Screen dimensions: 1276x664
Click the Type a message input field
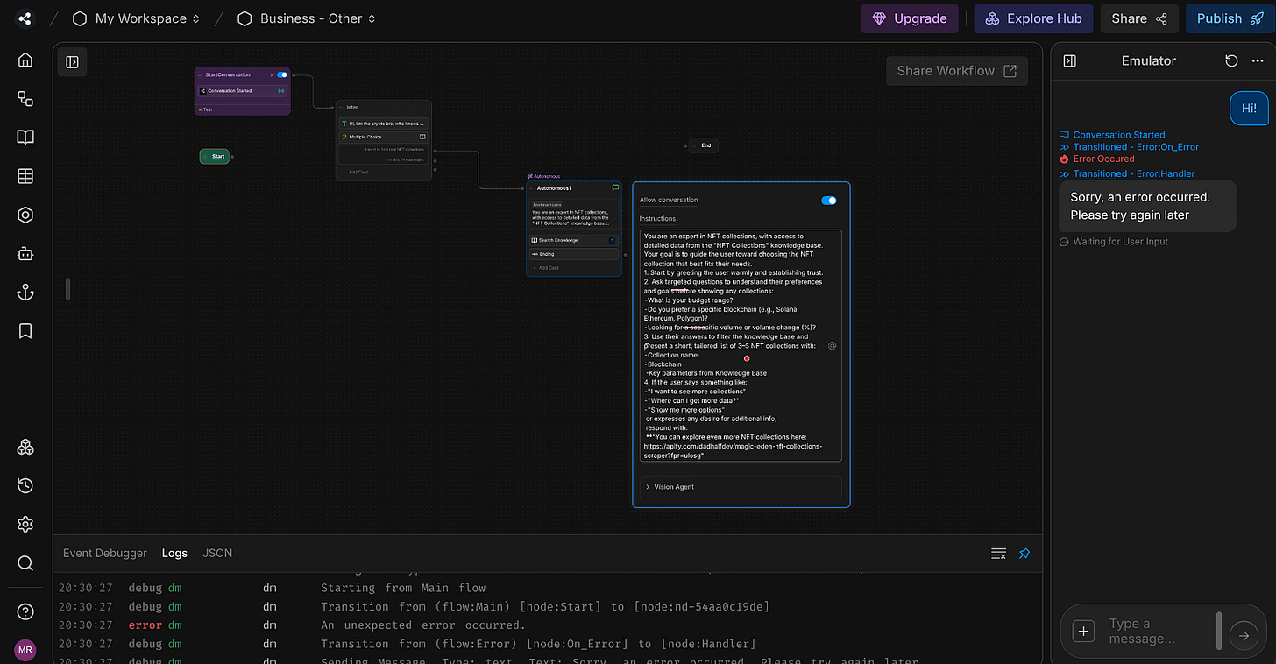pyautogui.click(x=1155, y=632)
